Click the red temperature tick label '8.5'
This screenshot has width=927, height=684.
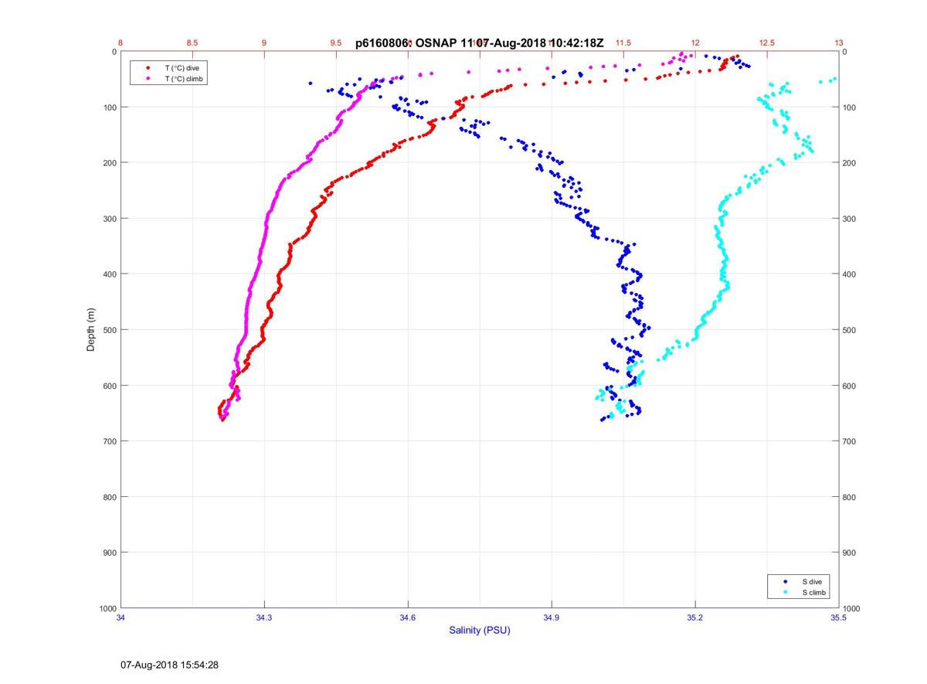click(x=192, y=43)
